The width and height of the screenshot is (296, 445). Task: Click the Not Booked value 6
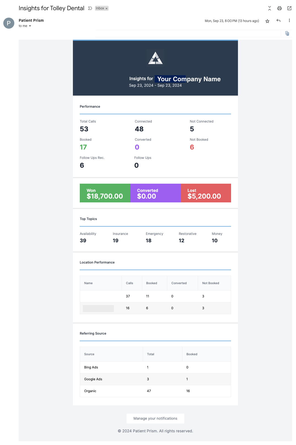point(192,147)
